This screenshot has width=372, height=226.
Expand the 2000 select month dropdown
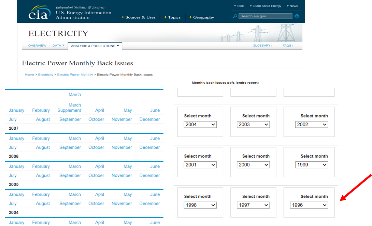253,165
